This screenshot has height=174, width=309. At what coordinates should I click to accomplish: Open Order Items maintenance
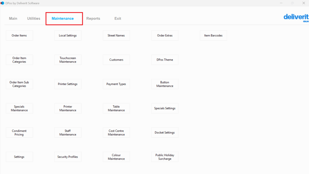click(19, 36)
